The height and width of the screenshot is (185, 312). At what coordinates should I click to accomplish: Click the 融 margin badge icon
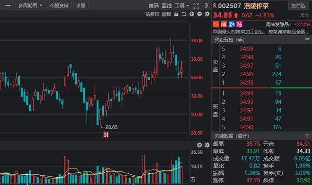tap(232, 24)
